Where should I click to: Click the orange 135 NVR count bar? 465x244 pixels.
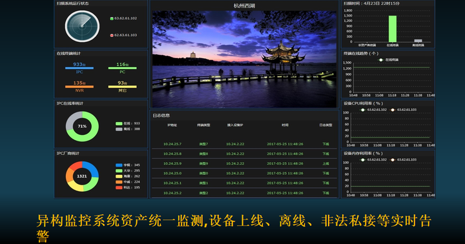pos(79,87)
